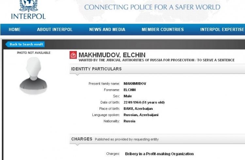Click the PHOTO NOT AVAILABLE label
Screen dimensions: 245x160
point(34,52)
